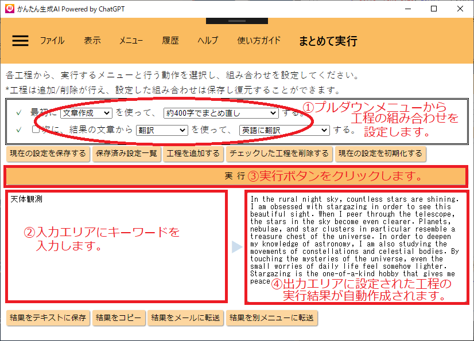
Task: Open the 表示 menu
Action: [92, 41]
